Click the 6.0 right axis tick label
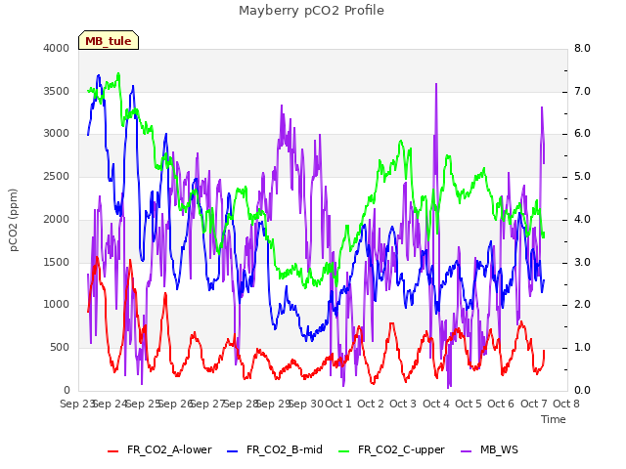626x469 pixels. (582, 134)
